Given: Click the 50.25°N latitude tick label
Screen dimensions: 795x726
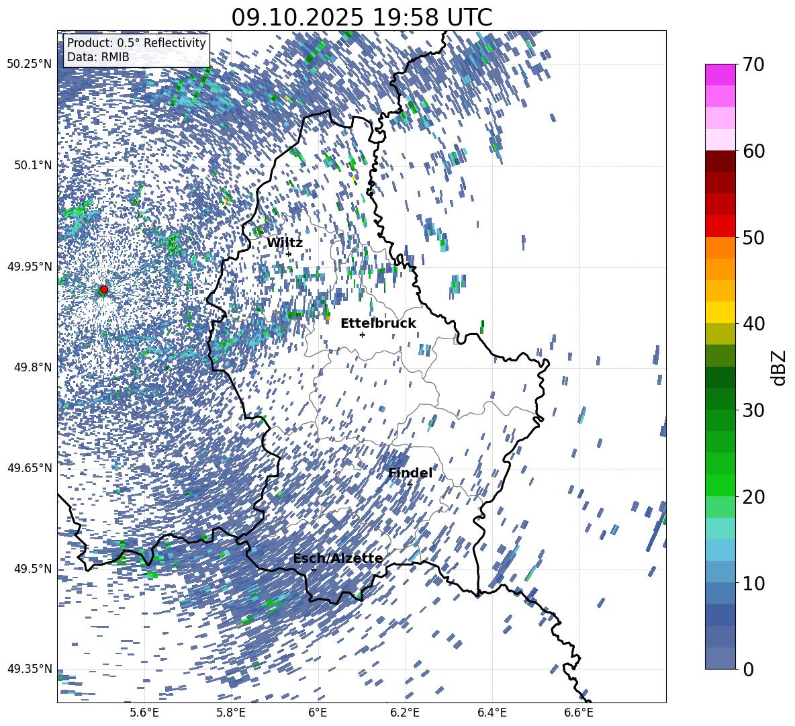Looking at the screenshot, I should (30, 64).
